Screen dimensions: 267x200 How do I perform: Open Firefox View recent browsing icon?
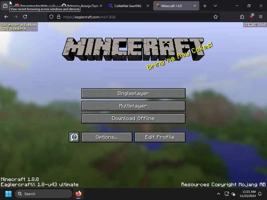(5, 6)
